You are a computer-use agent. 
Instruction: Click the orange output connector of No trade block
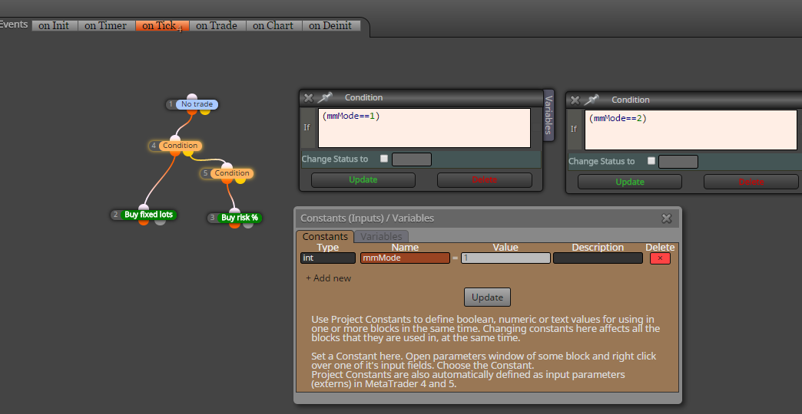pyautogui.click(x=192, y=110)
